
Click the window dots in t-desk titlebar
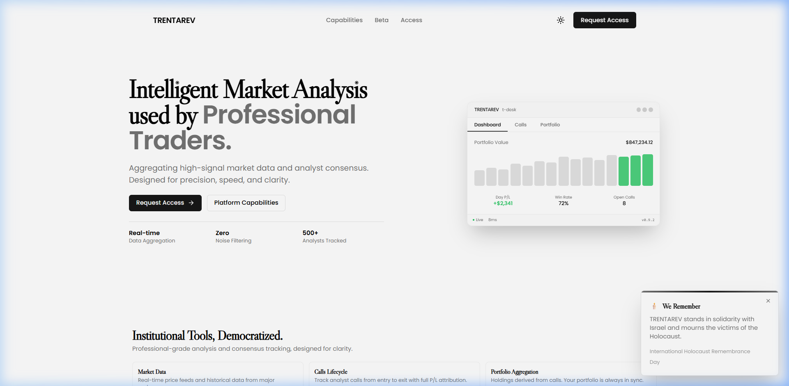[644, 110]
